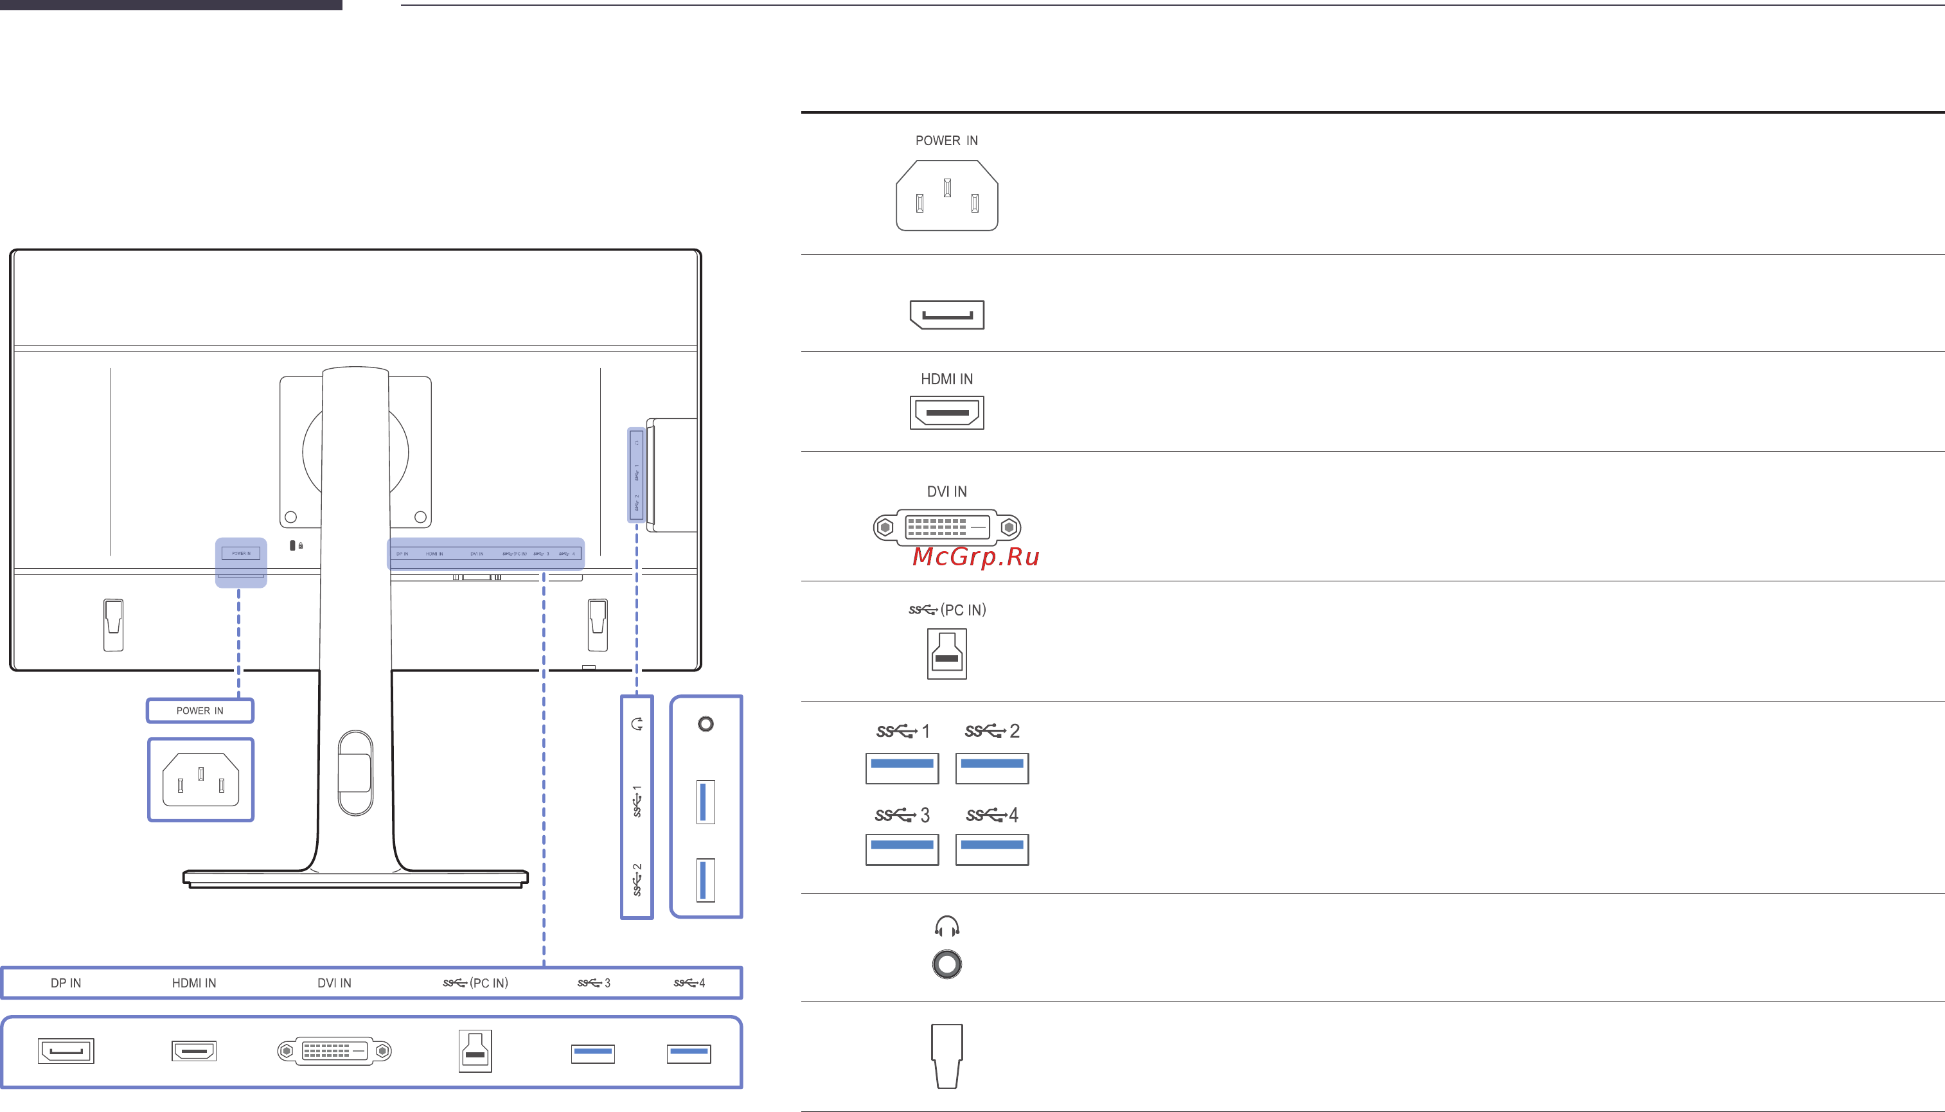Screen dimensions: 1945x1112
Task: Click the right wall-mount hook slot on monitor
Action: [x=598, y=624]
